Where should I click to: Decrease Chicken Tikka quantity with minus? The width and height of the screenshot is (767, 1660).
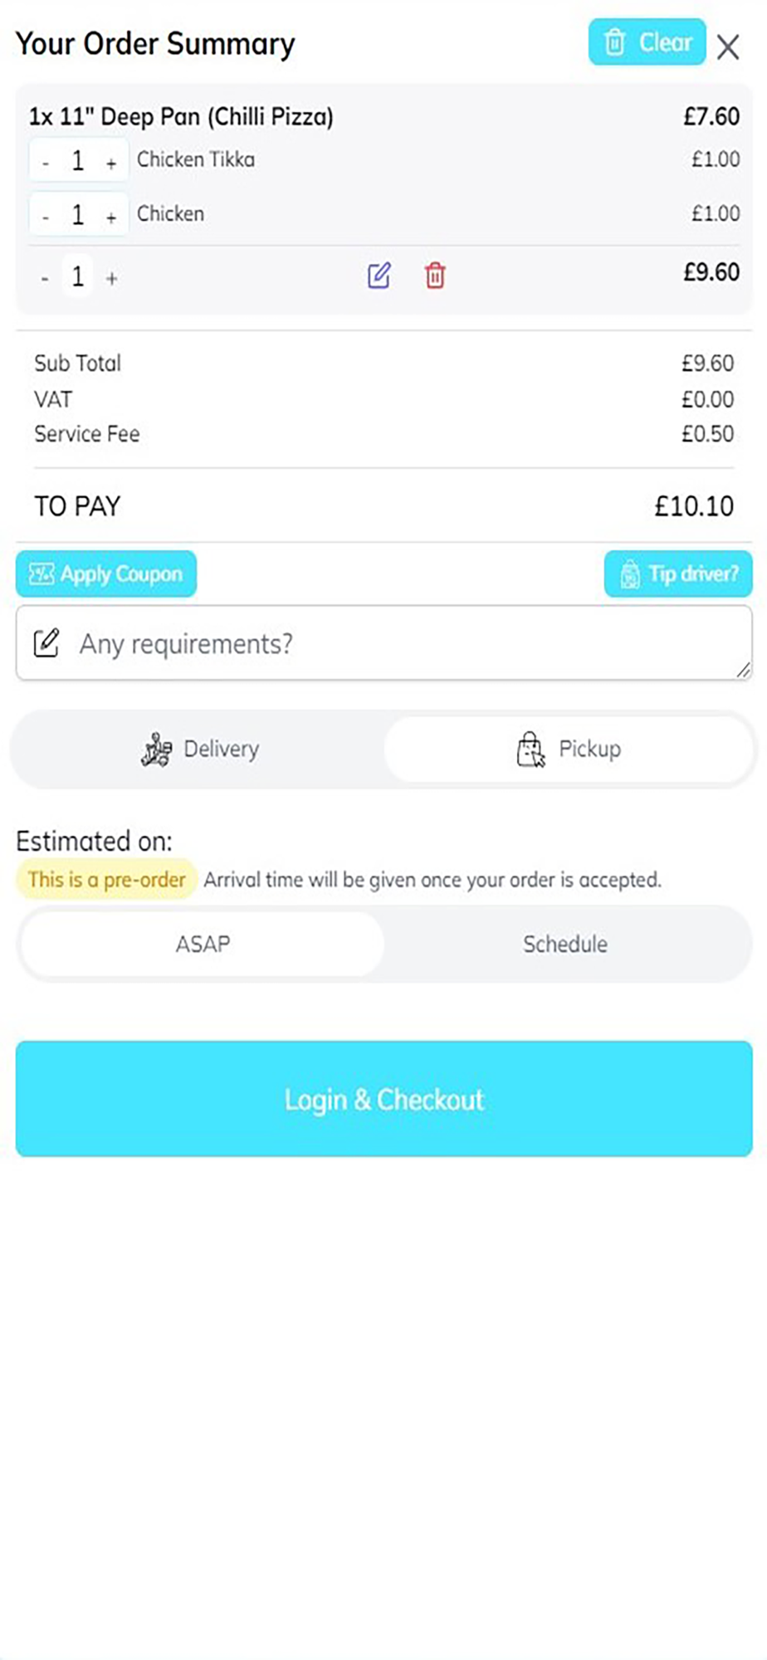coord(46,164)
